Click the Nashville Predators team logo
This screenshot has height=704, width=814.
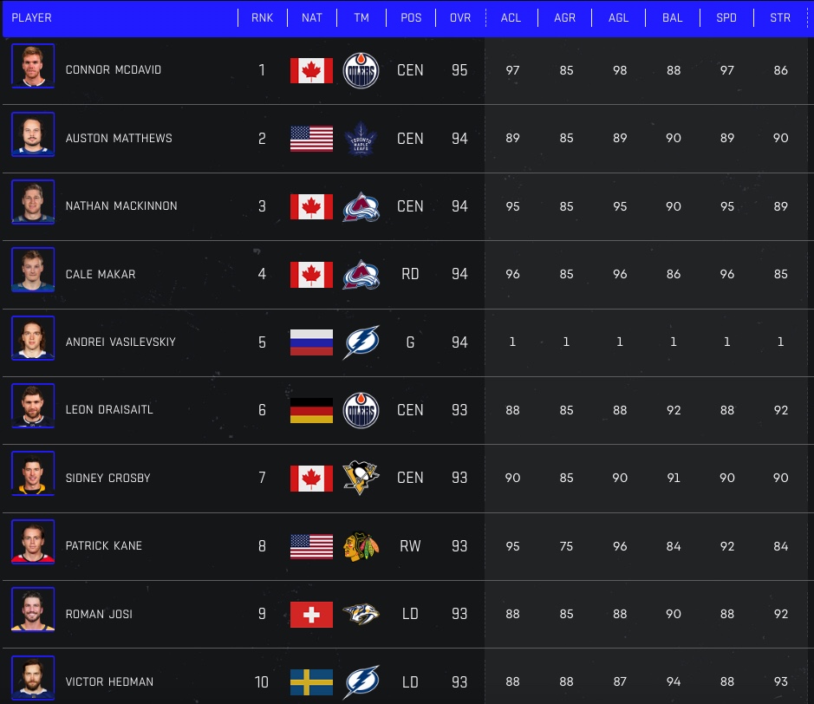[x=361, y=614]
